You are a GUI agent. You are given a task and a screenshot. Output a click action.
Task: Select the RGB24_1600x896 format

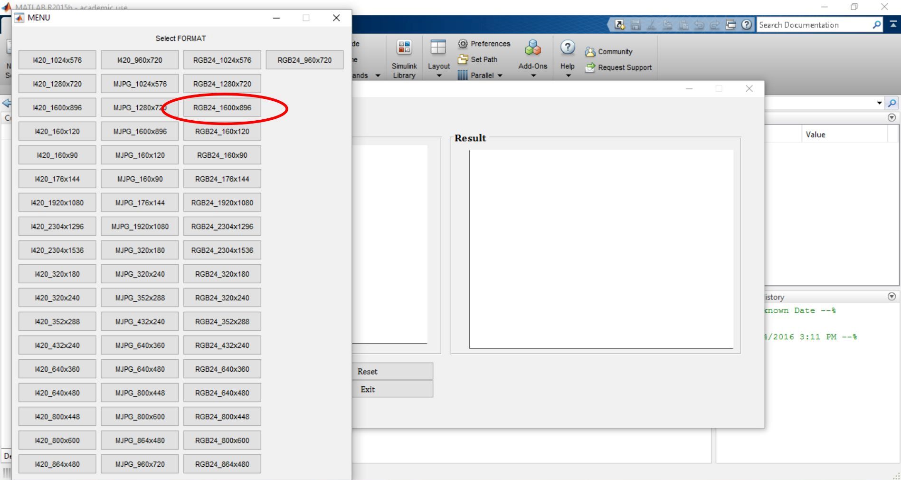tap(222, 108)
